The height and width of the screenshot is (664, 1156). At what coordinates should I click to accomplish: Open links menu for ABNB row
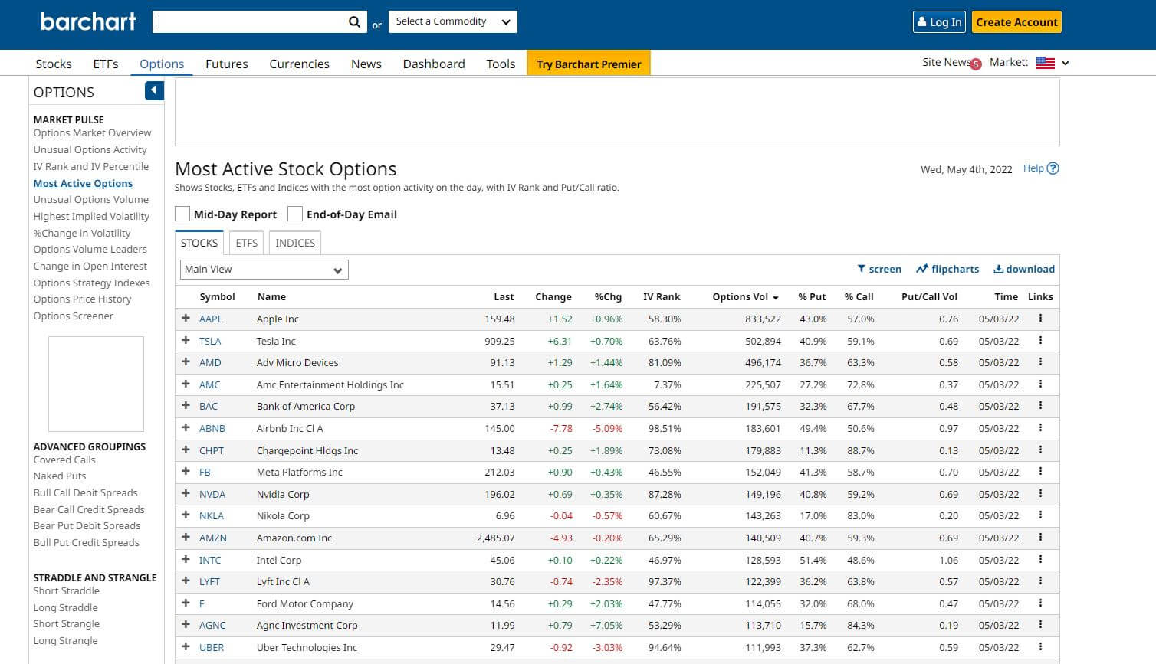[x=1040, y=428]
